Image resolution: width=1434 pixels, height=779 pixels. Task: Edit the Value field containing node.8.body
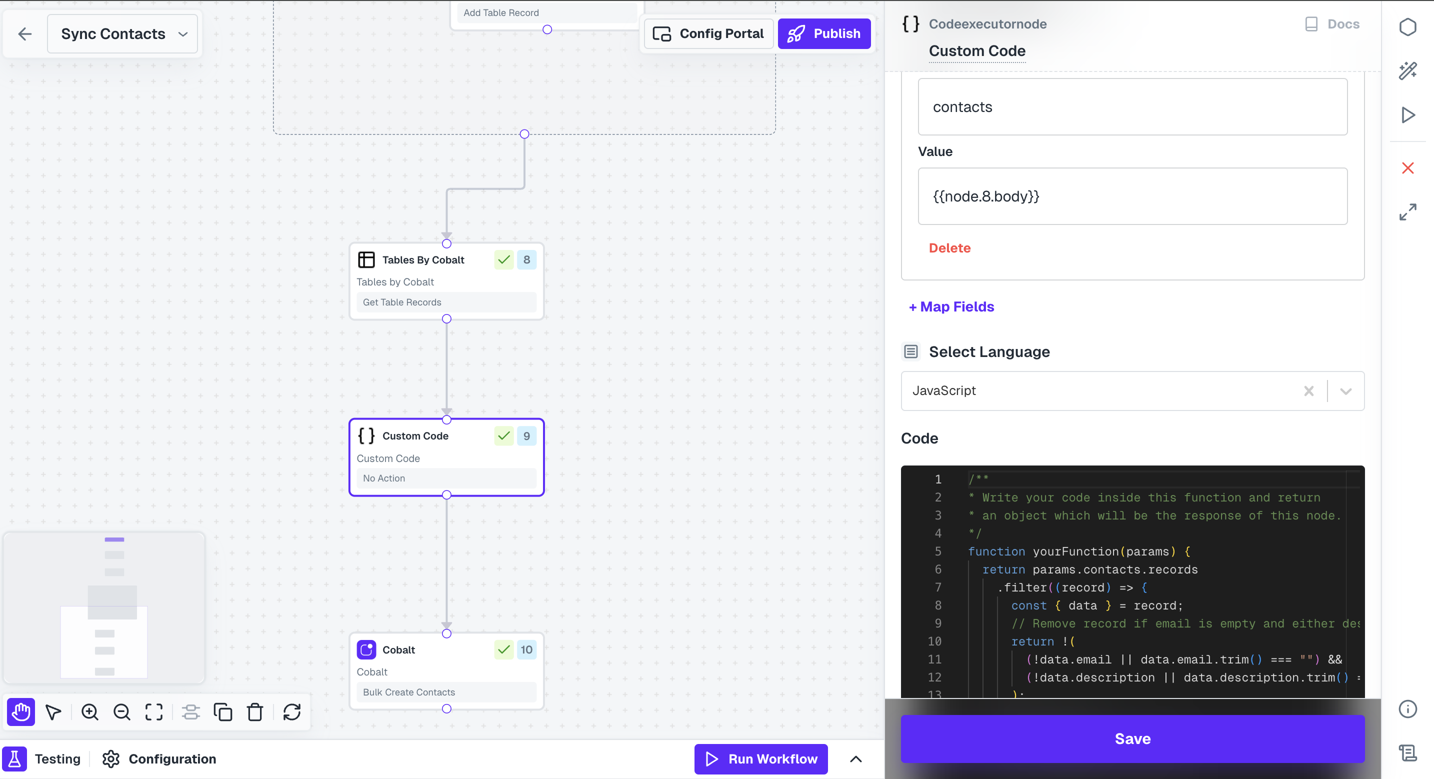[x=1132, y=196]
